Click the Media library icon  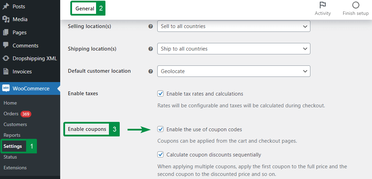[6, 19]
